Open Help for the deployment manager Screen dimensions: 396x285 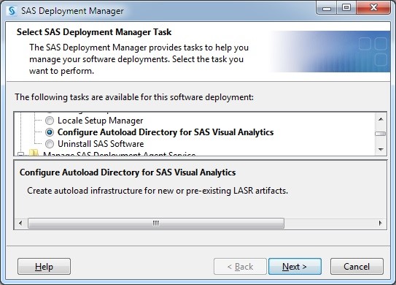(44, 266)
